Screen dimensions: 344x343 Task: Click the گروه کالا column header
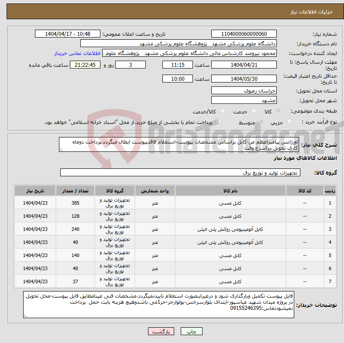point(115,191)
